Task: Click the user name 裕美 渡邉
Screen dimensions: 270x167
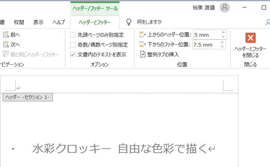Action: [204, 7]
